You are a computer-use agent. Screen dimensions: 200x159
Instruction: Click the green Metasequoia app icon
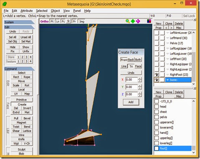point(5,4)
